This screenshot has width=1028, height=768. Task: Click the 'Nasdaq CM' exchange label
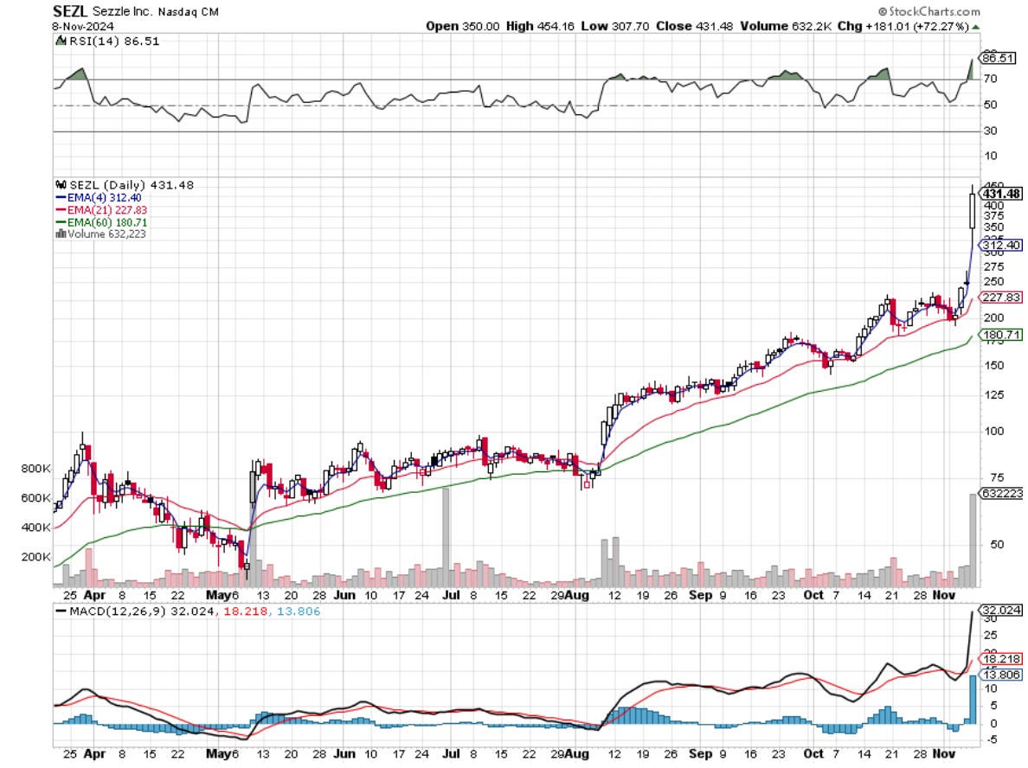(x=188, y=12)
